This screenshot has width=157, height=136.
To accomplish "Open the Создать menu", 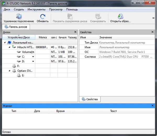I will [x=19, y=9].
